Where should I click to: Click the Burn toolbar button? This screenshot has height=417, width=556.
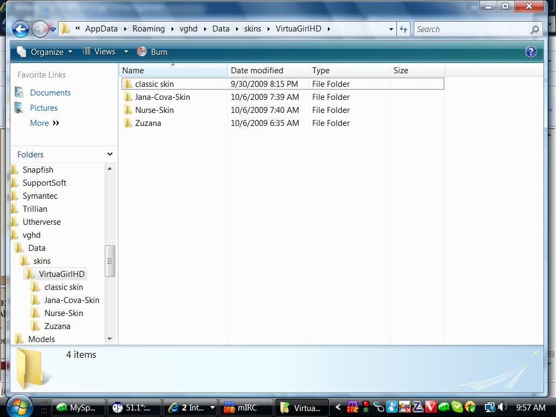click(152, 52)
